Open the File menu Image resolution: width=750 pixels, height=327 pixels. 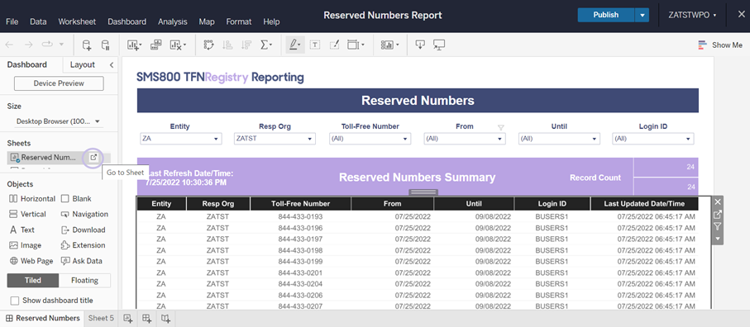click(x=12, y=22)
